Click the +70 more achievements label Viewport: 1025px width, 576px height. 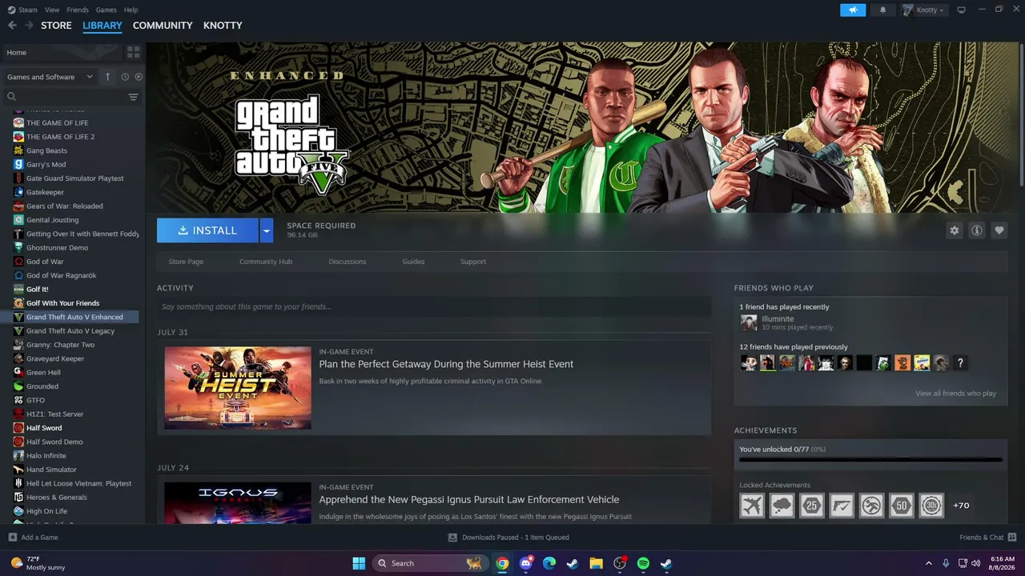click(x=961, y=506)
